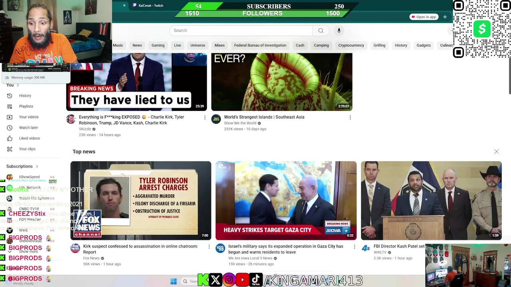Screen dimensions: 511x287
Task: Select the Music filter chip
Action: coord(118,45)
